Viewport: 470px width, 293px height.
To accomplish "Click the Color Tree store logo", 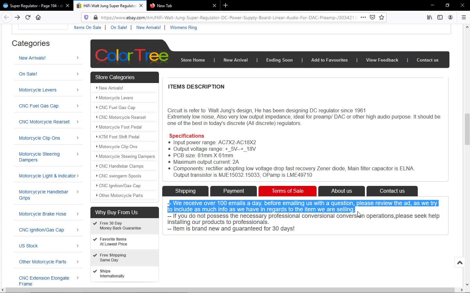I will 132,56.
